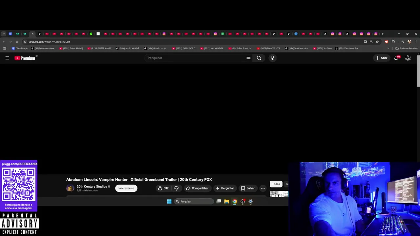This screenshot has height=236, width=420.
Task: Select the Todos filter chip
Action: 276,184
